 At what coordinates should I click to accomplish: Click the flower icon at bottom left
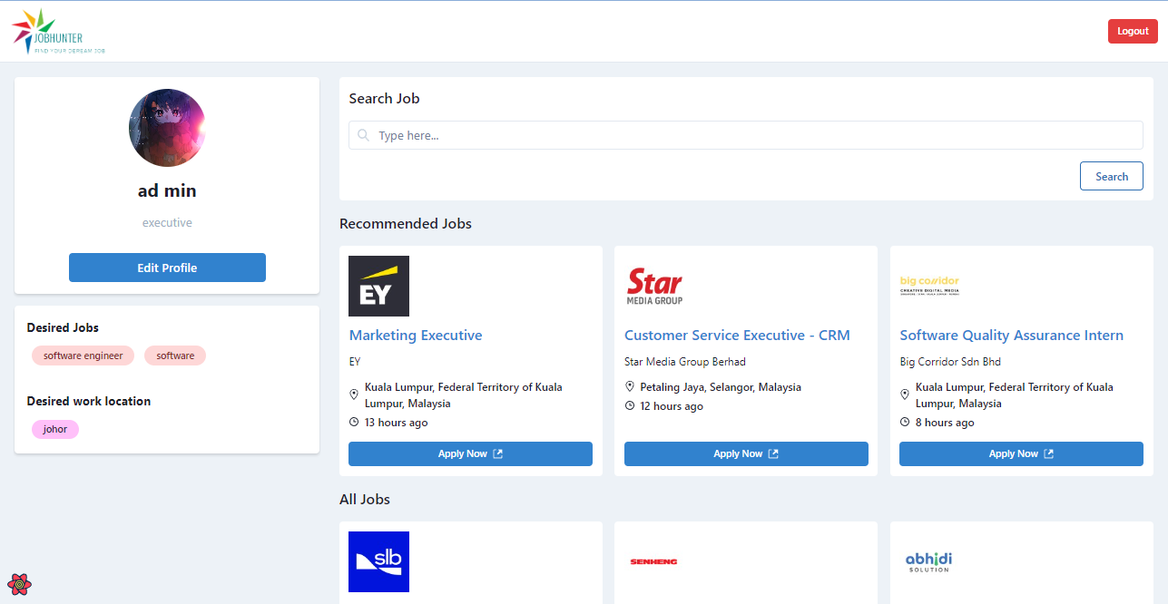(x=17, y=584)
